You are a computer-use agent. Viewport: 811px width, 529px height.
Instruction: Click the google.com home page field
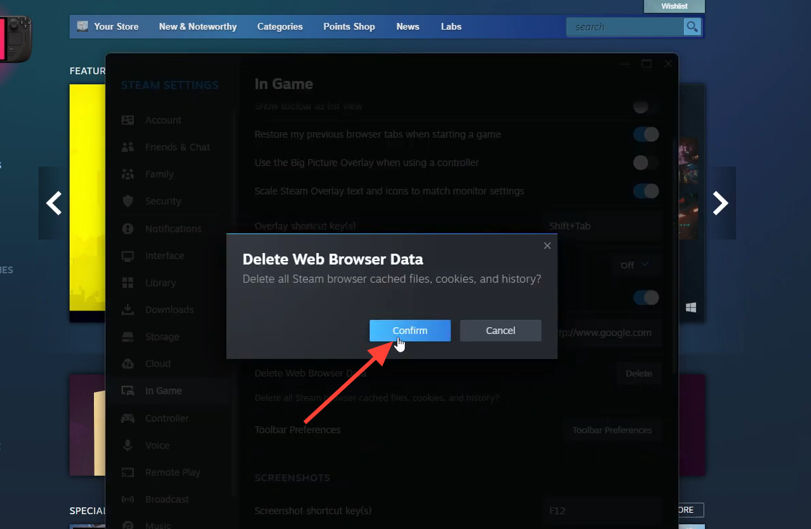coord(609,333)
